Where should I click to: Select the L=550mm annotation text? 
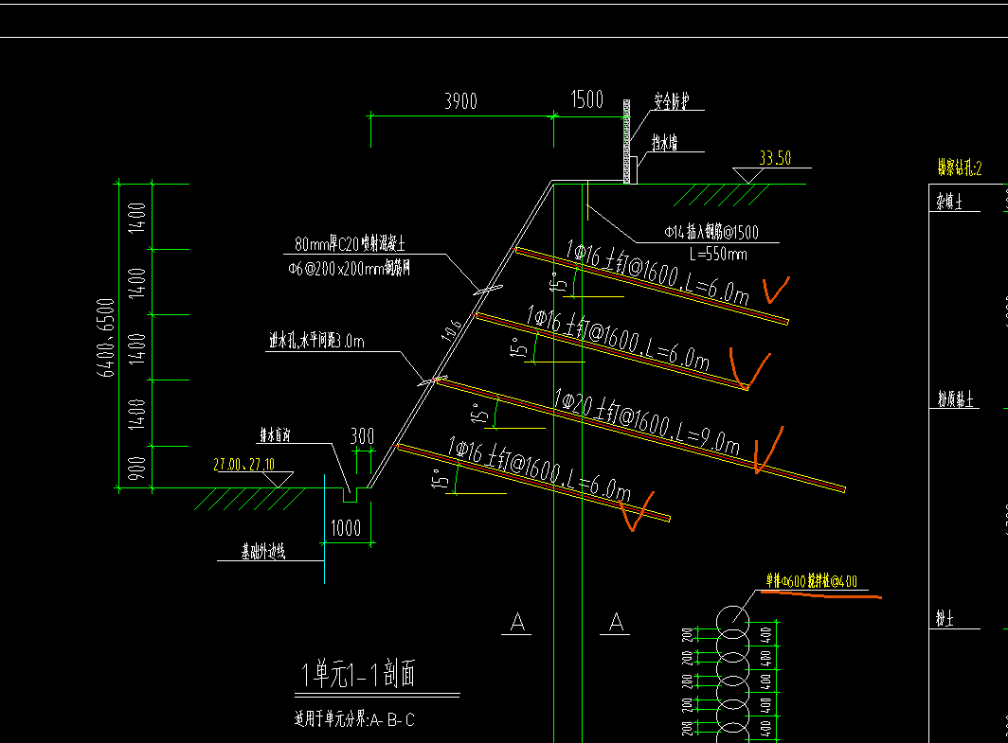point(718,255)
